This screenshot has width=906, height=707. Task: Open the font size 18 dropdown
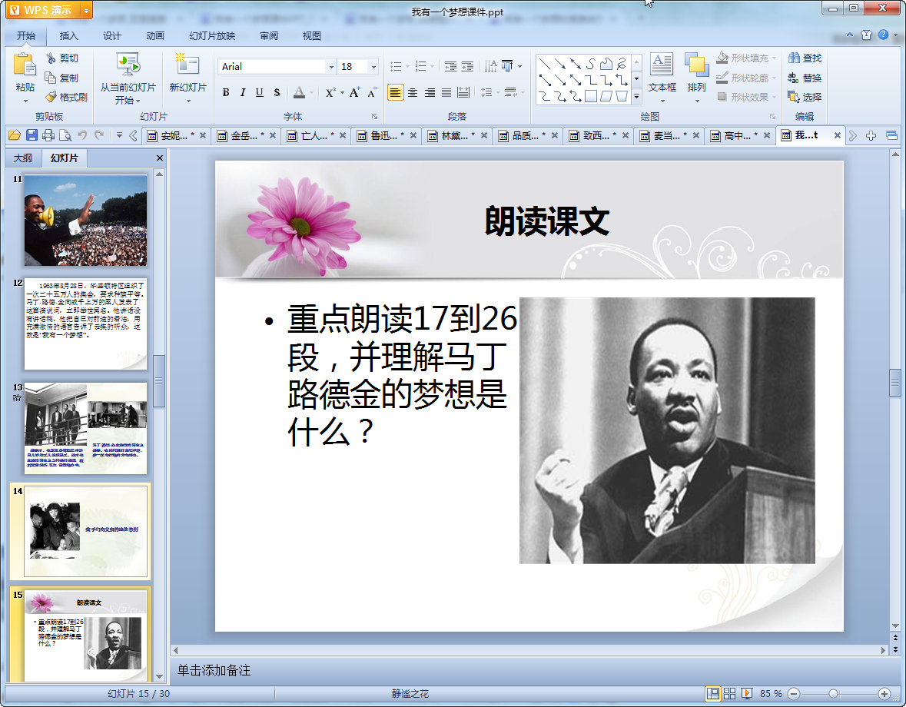pyautogui.click(x=373, y=67)
